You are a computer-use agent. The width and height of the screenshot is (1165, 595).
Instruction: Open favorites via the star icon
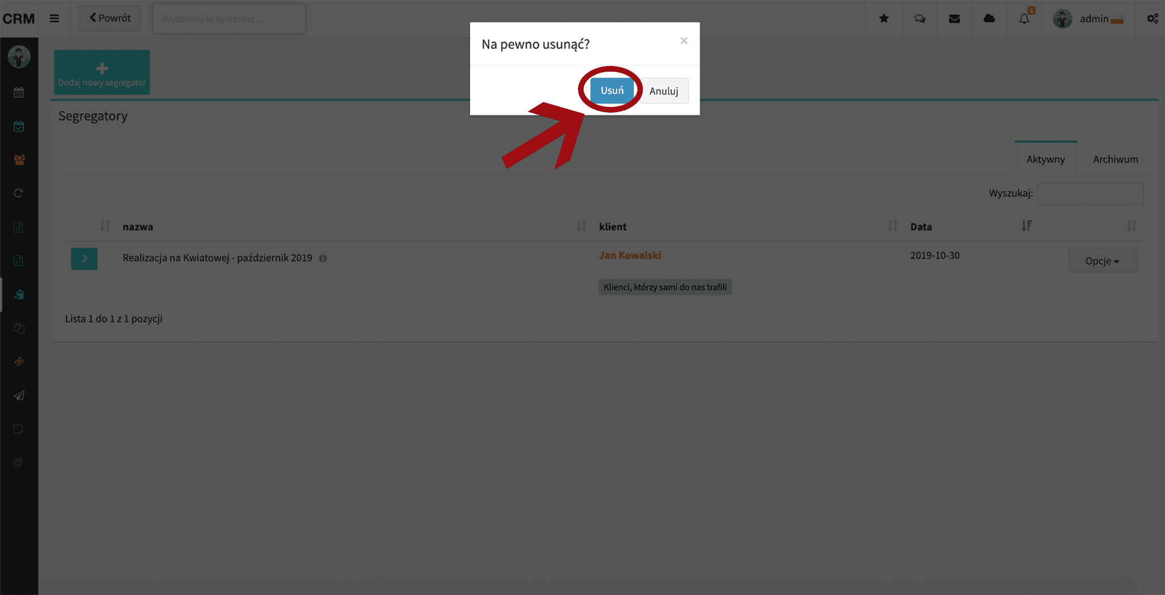(884, 19)
